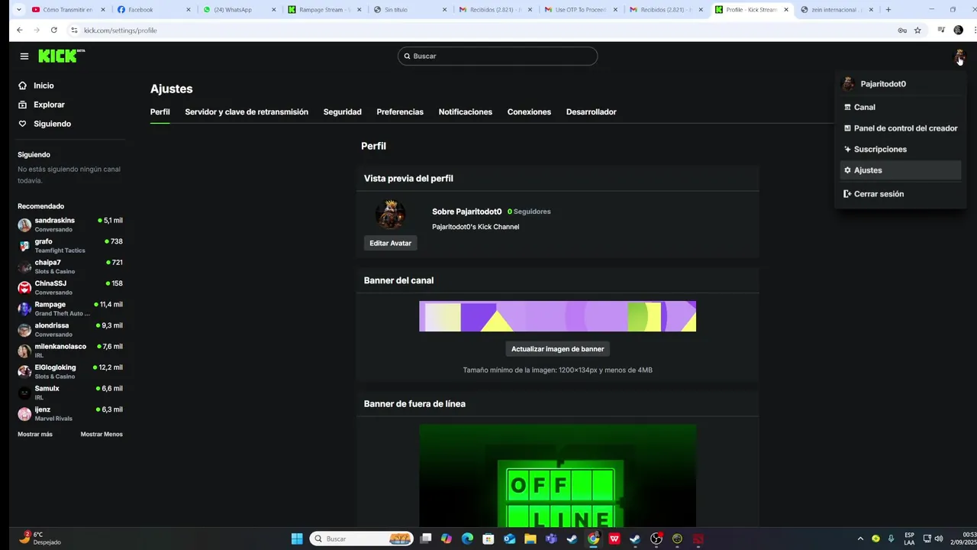Viewport: 977px width, 550px height.
Task: Switch to the WhatsApp browser tab
Action: 237,10
